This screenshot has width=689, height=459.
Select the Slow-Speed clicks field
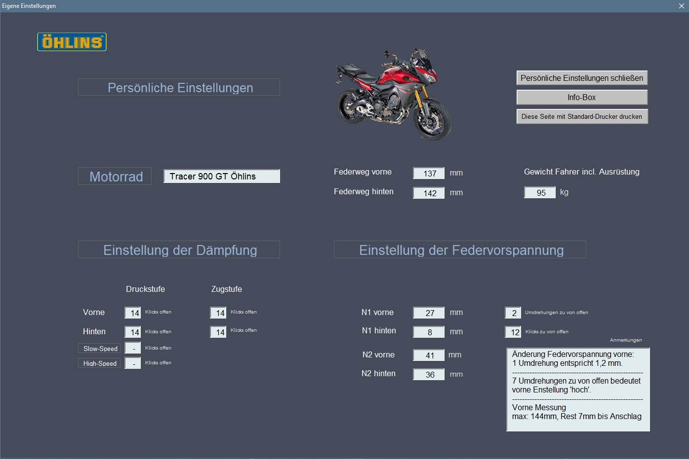click(x=133, y=349)
